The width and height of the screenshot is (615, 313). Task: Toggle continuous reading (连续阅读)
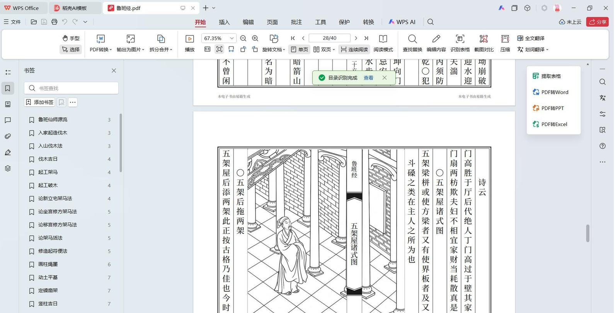click(x=354, y=49)
